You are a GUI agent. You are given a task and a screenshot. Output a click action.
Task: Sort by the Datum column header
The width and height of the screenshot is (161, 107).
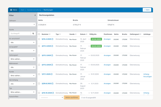pos(84,34)
